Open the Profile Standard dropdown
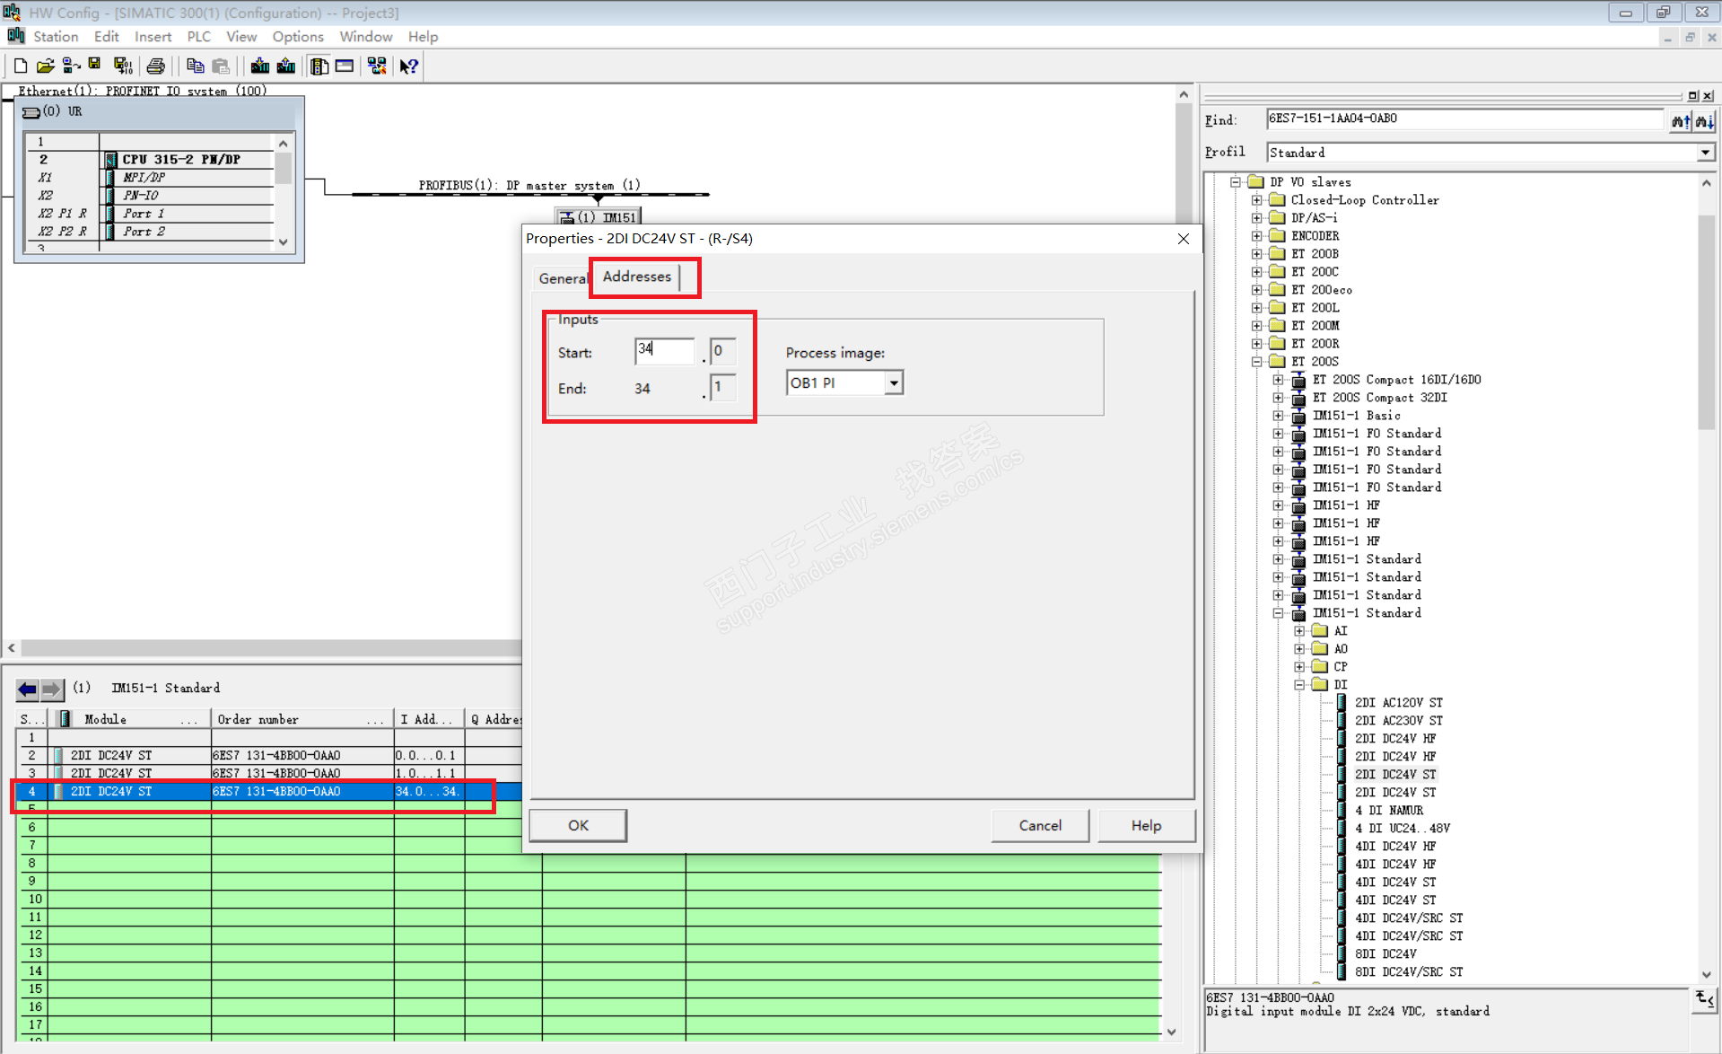This screenshot has height=1054, width=1722. (x=1704, y=153)
